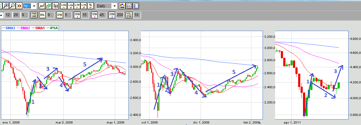Edit the EMA period 5 field

click(68, 15)
